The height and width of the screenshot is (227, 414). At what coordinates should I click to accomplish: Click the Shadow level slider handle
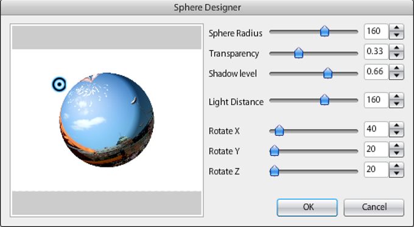328,73
